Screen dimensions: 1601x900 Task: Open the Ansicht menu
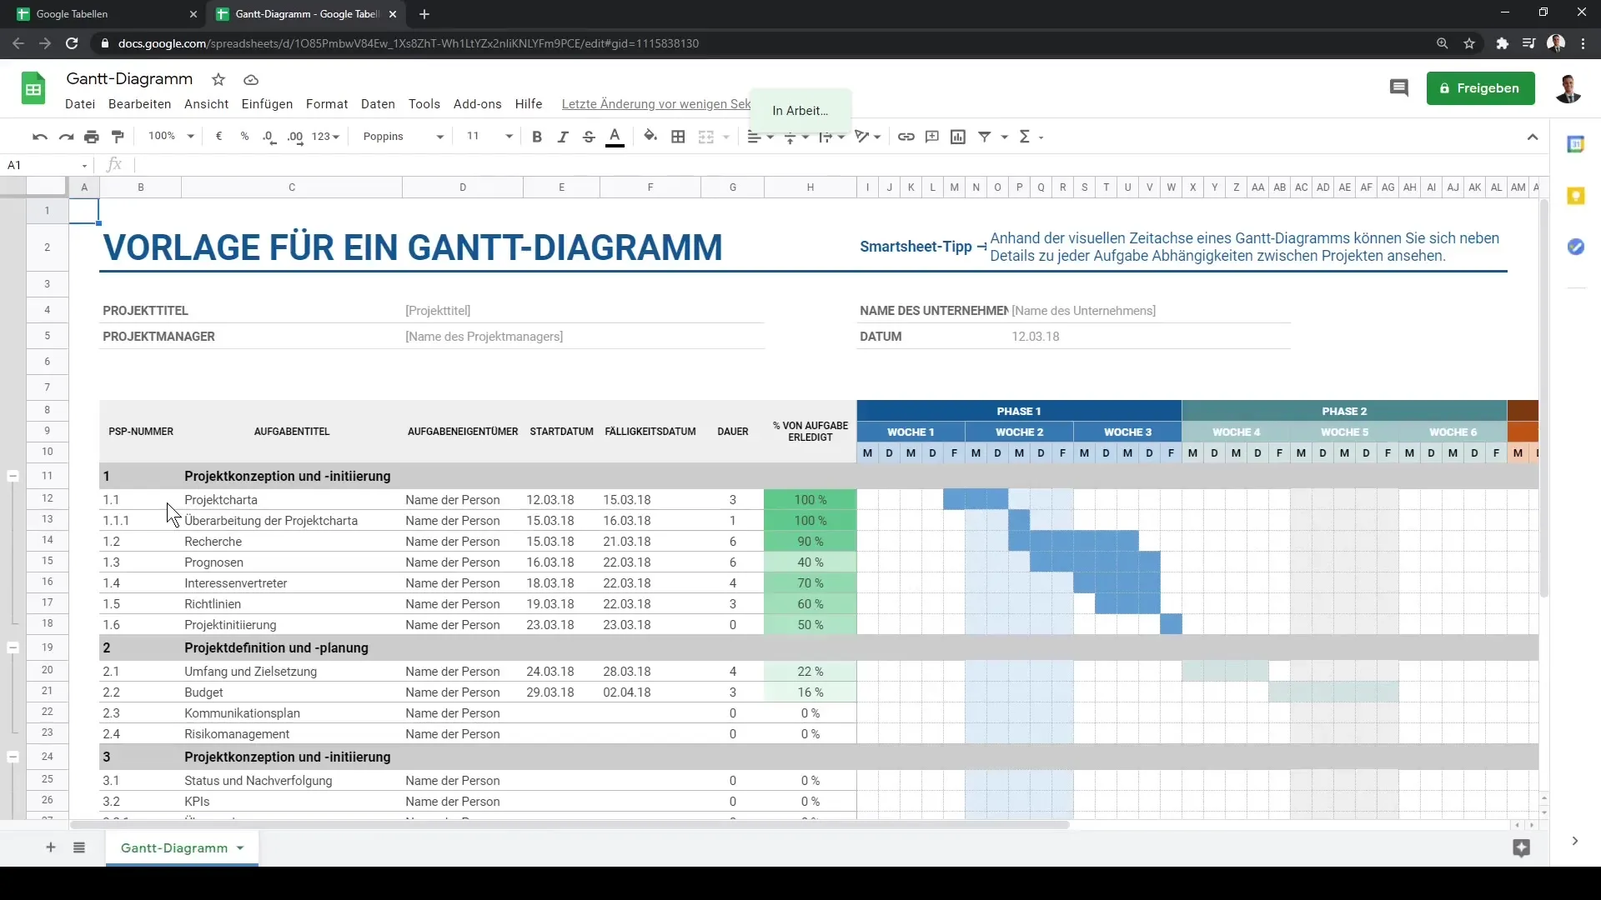(x=207, y=104)
